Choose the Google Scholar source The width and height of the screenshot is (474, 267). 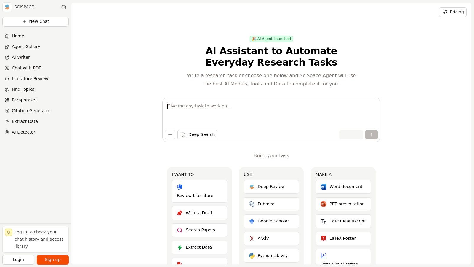point(271,221)
